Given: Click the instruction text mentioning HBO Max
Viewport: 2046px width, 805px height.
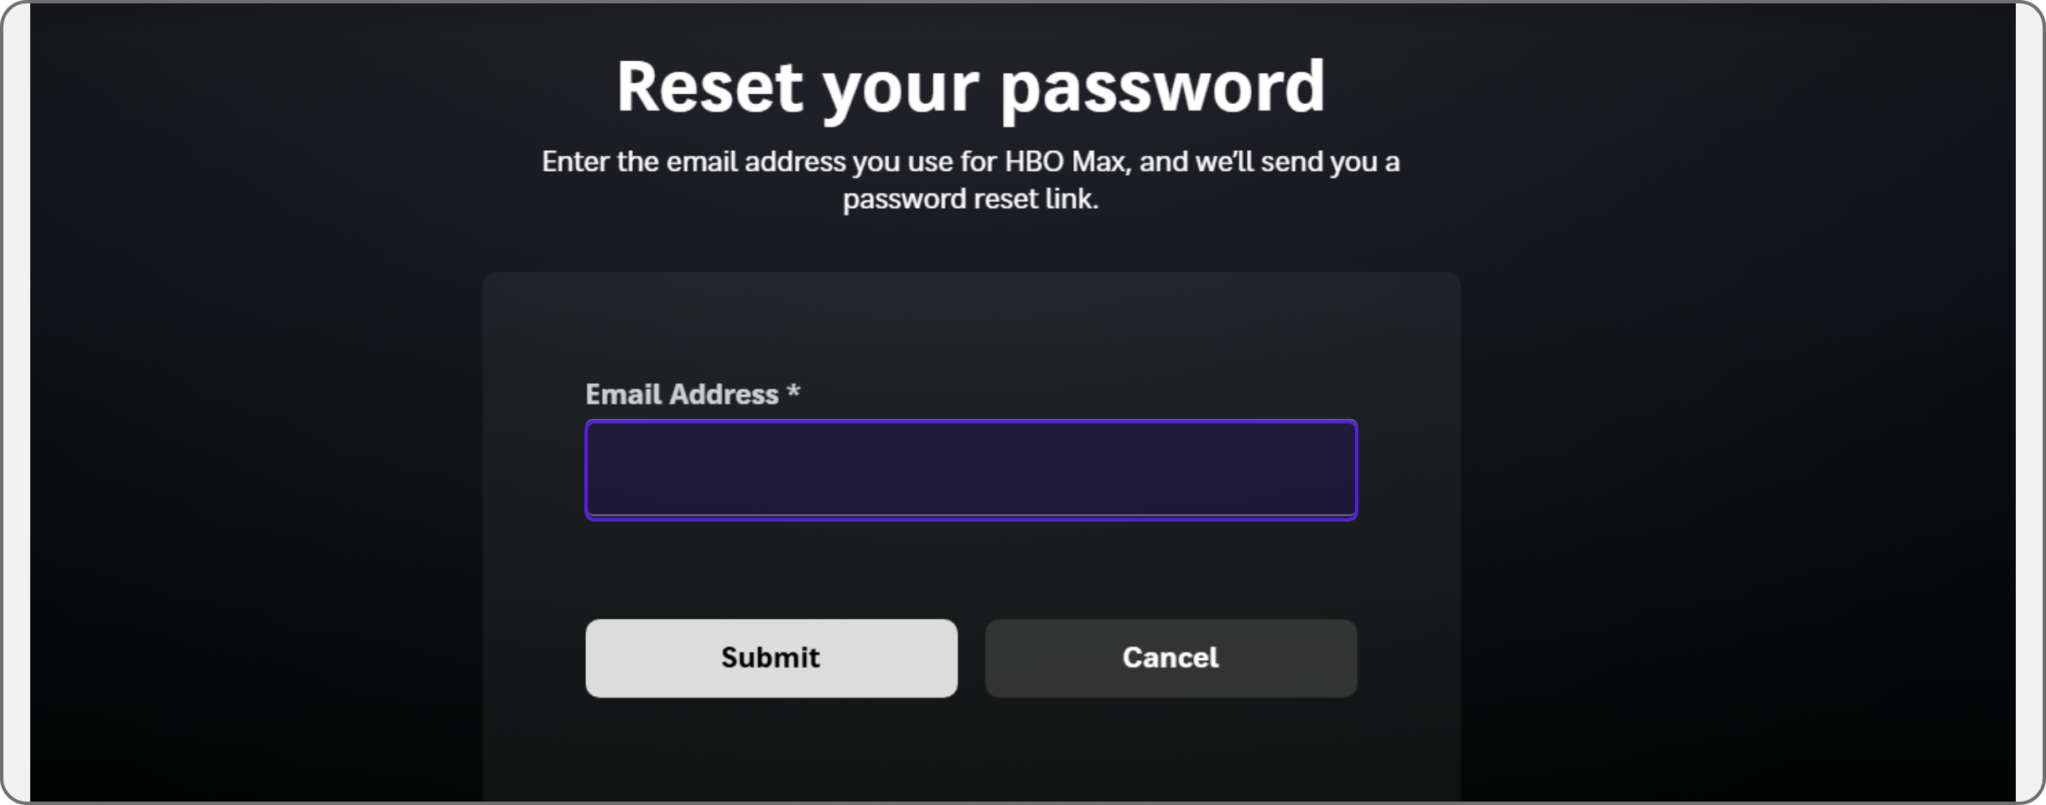Looking at the screenshot, I should click(970, 162).
